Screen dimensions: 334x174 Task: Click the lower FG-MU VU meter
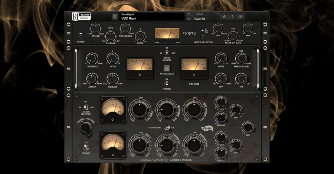coord(113,145)
